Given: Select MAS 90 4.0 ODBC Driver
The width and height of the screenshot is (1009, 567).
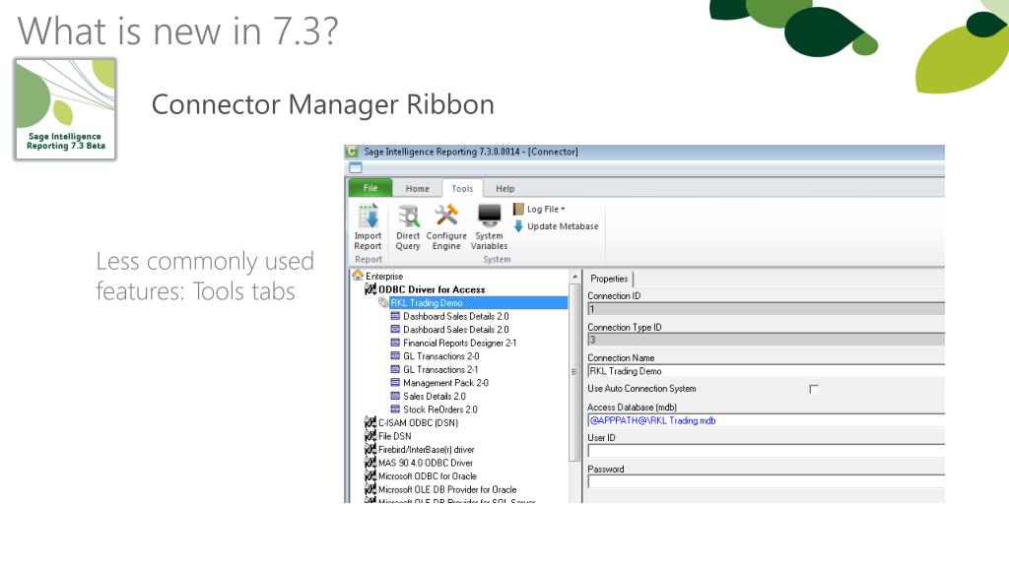Looking at the screenshot, I should (426, 463).
